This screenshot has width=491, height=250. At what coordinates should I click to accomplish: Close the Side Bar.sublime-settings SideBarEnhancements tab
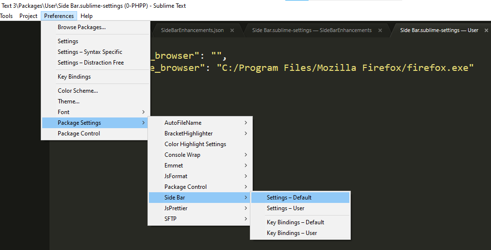[380, 31]
